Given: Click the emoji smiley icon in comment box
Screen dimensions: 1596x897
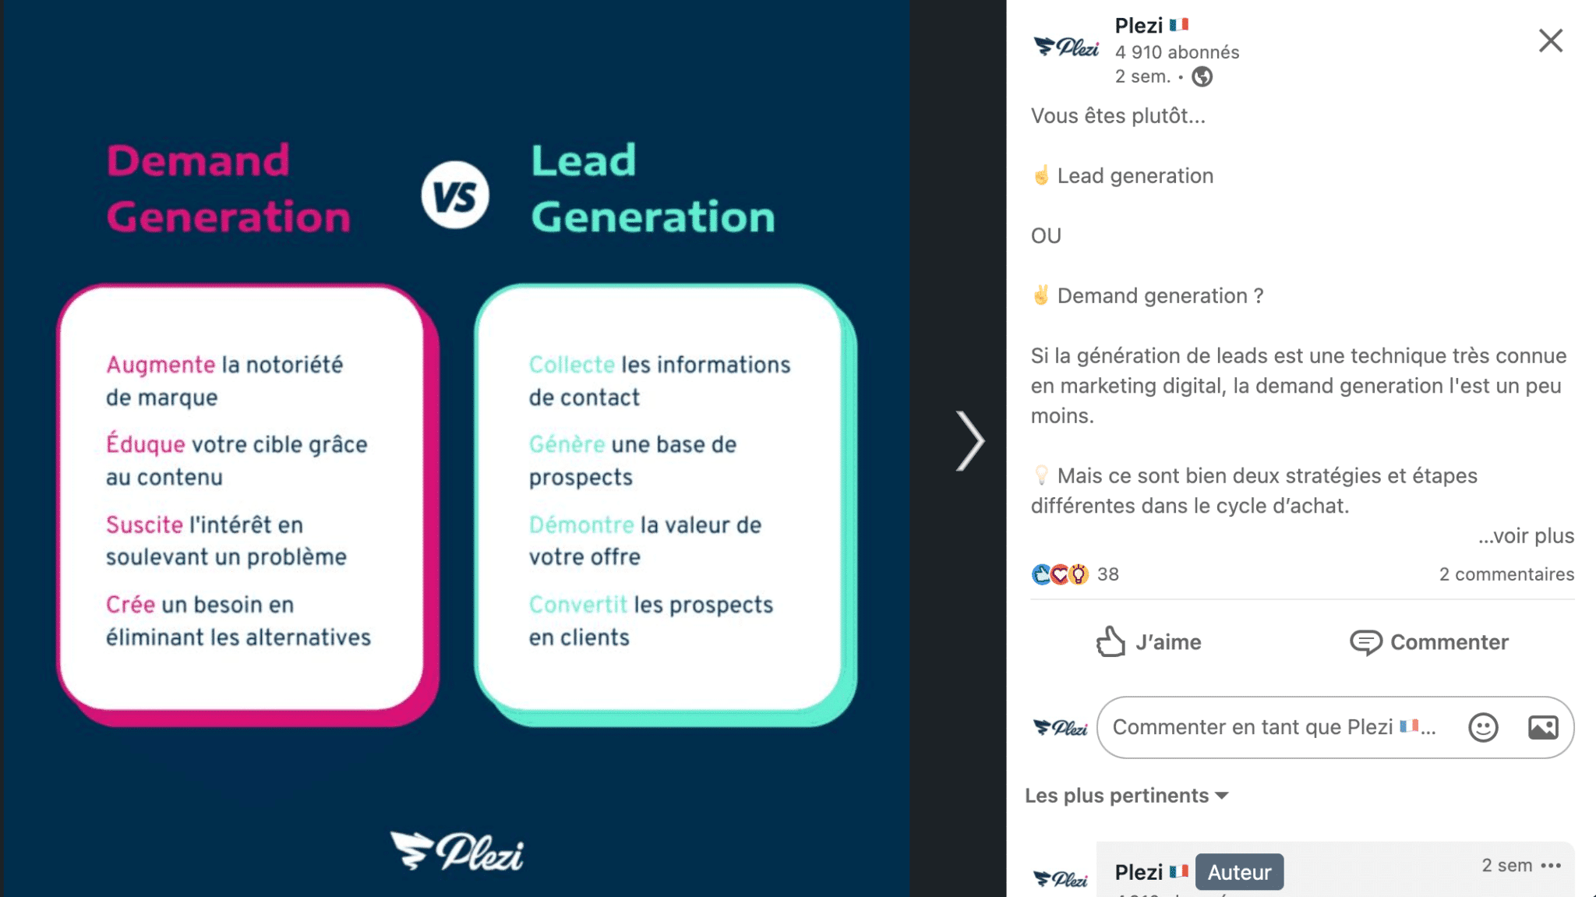Looking at the screenshot, I should tap(1483, 726).
